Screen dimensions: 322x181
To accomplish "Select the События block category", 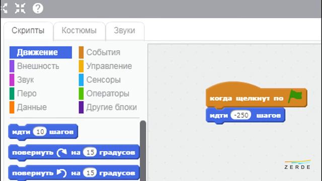I will tap(100, 52).
